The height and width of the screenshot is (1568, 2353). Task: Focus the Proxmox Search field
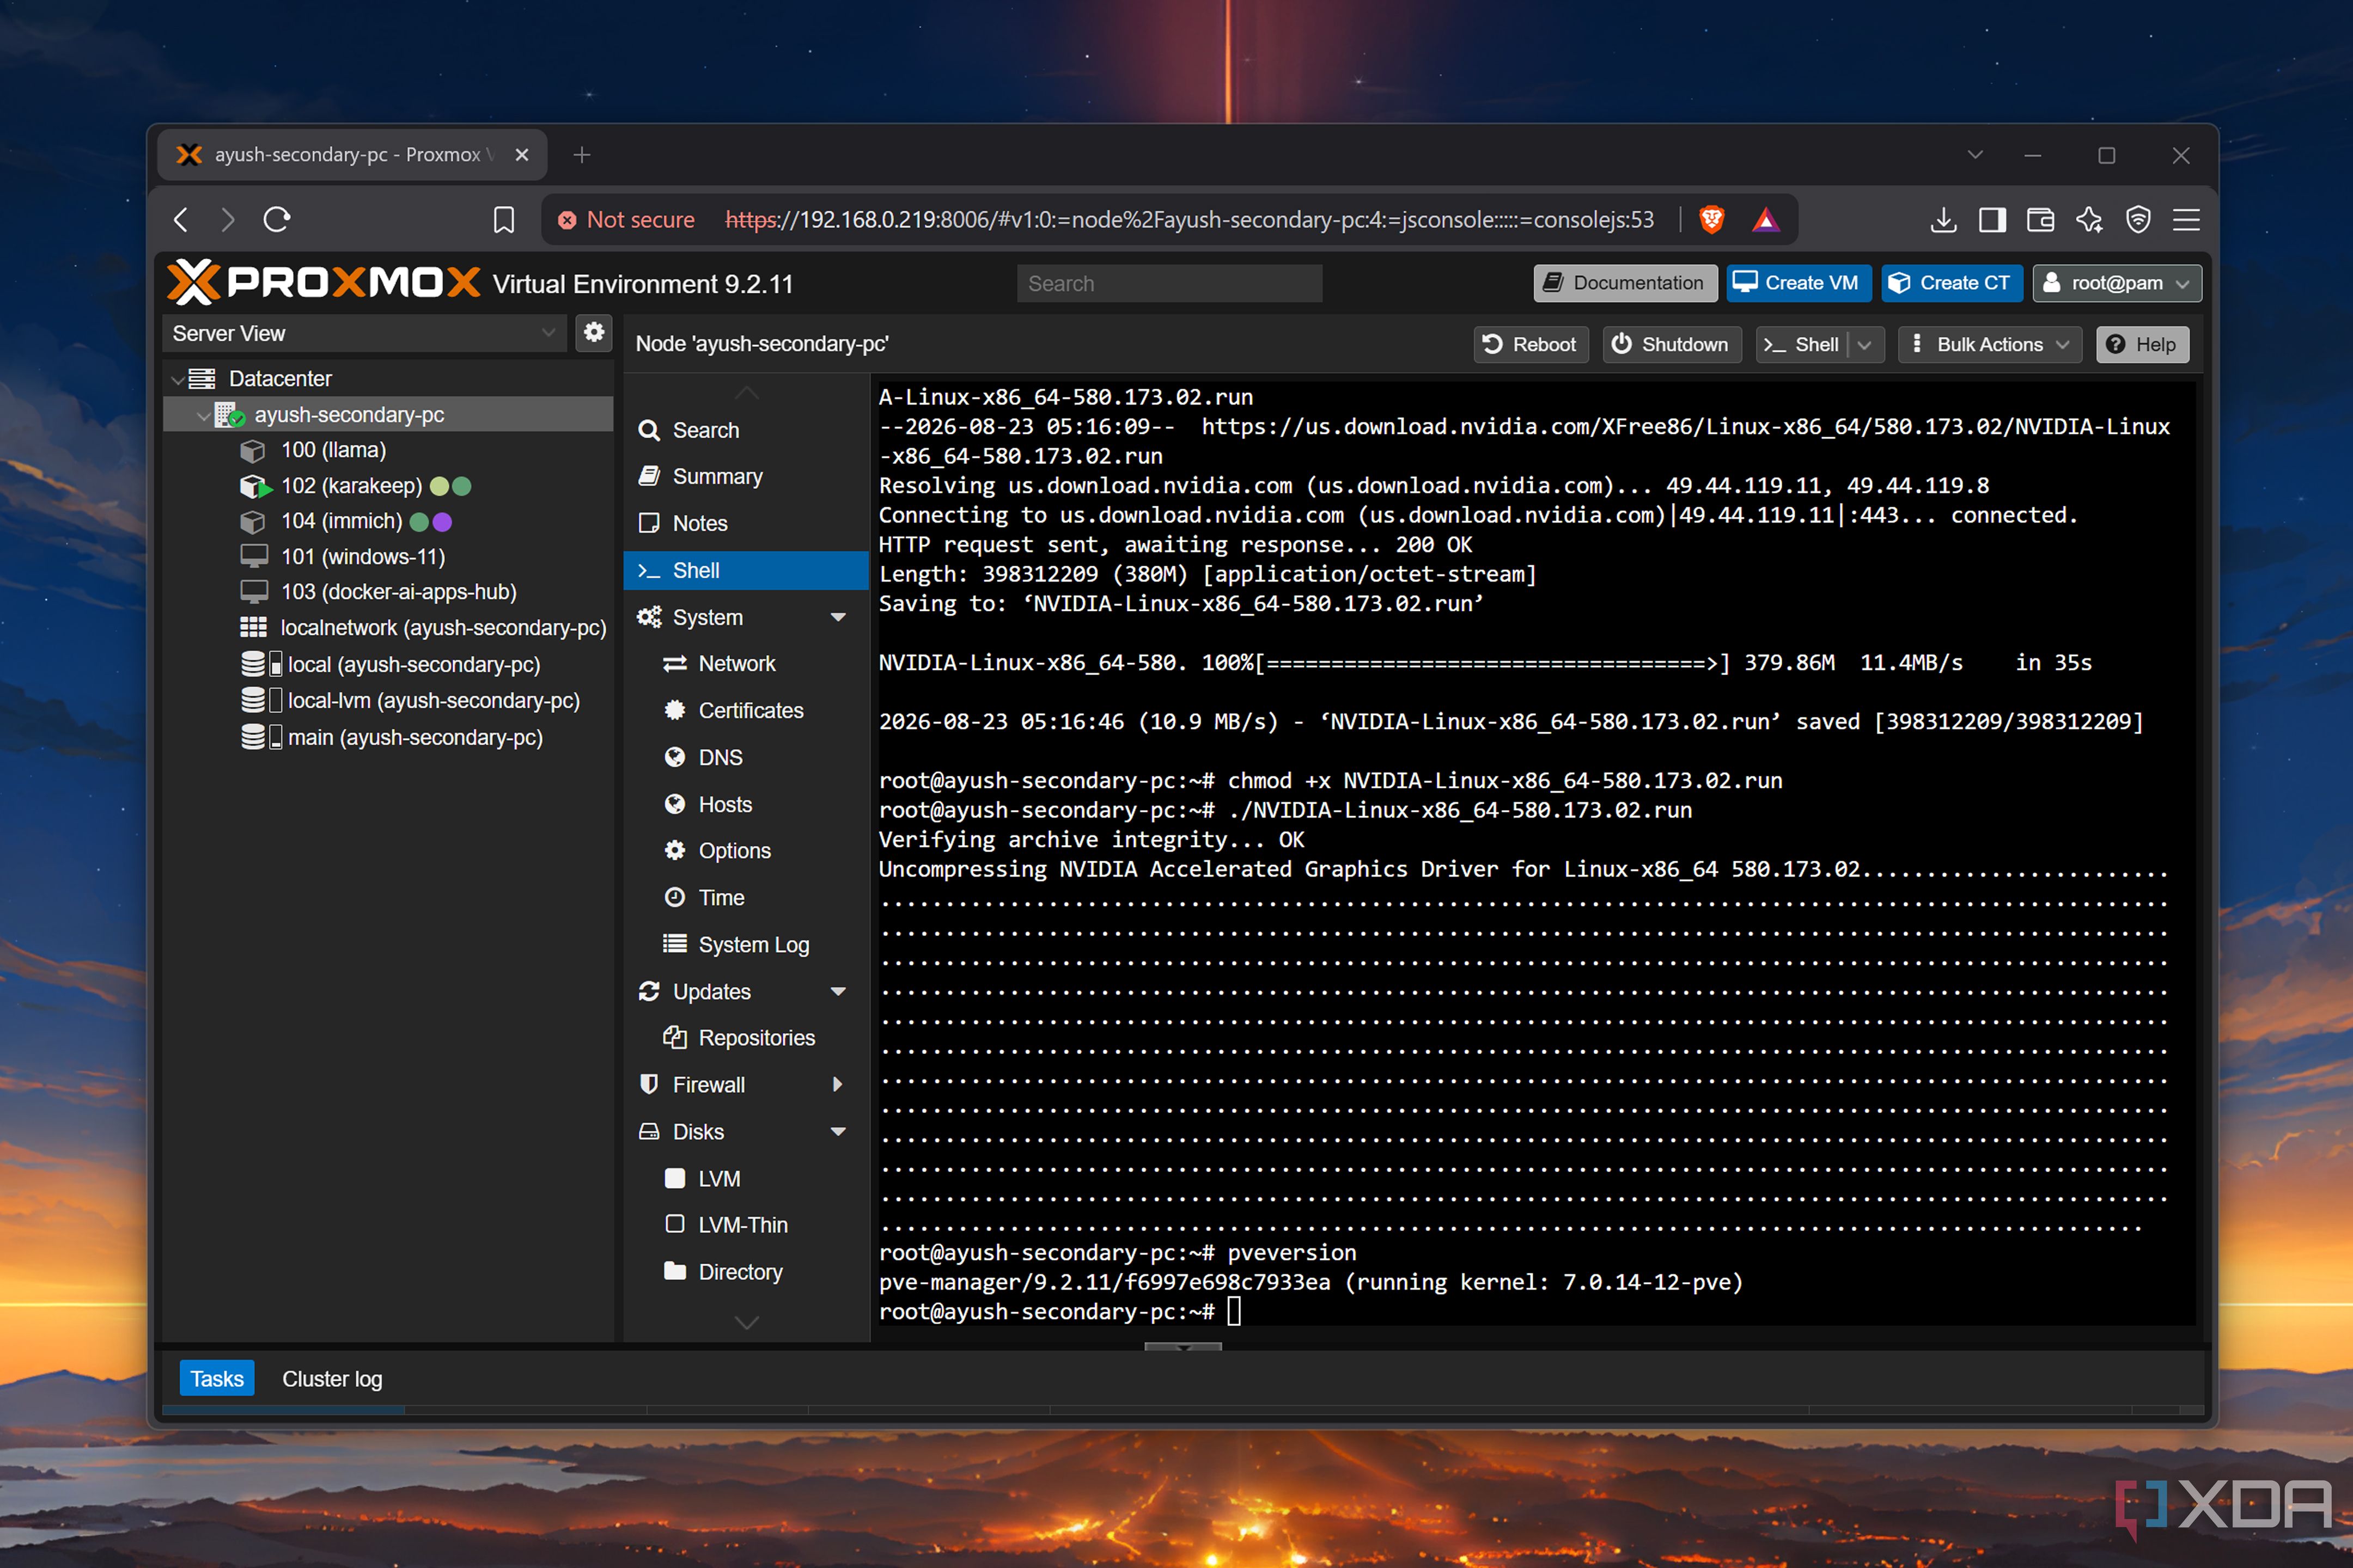click(1169, 283)
